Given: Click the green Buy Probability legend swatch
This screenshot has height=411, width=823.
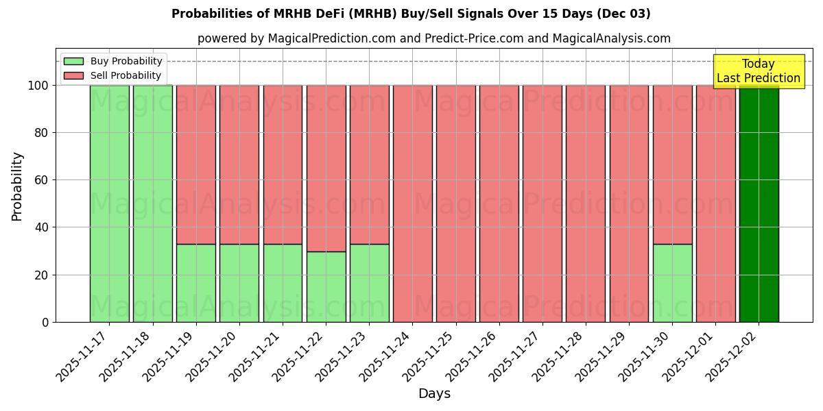Looking at the screenshot, I should click(73, 61).
